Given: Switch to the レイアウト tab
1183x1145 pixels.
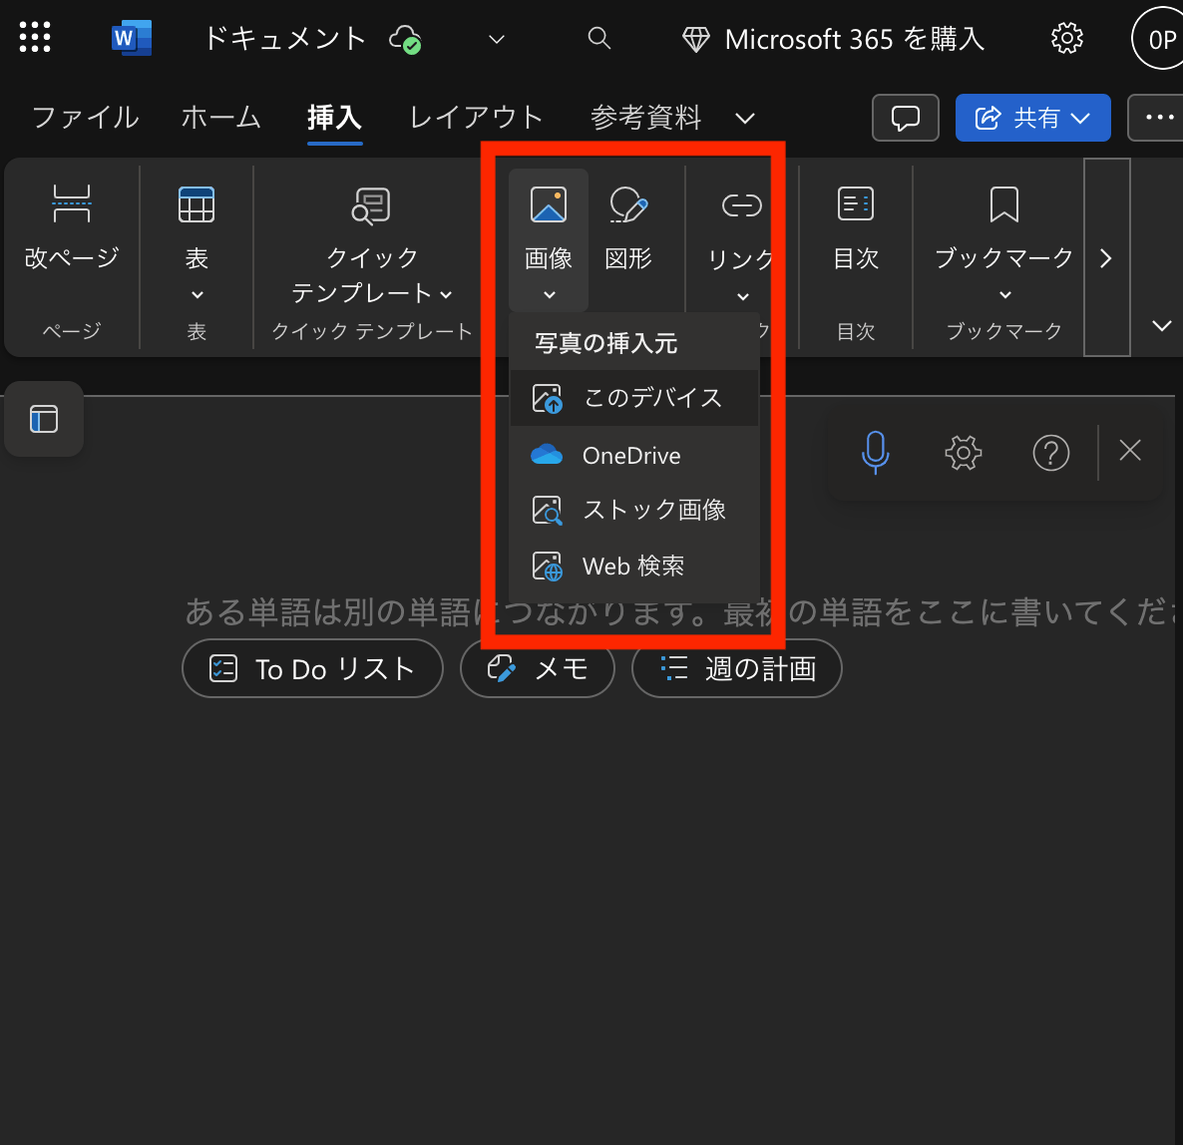Looking at the screenshot, I should [474, 118].
